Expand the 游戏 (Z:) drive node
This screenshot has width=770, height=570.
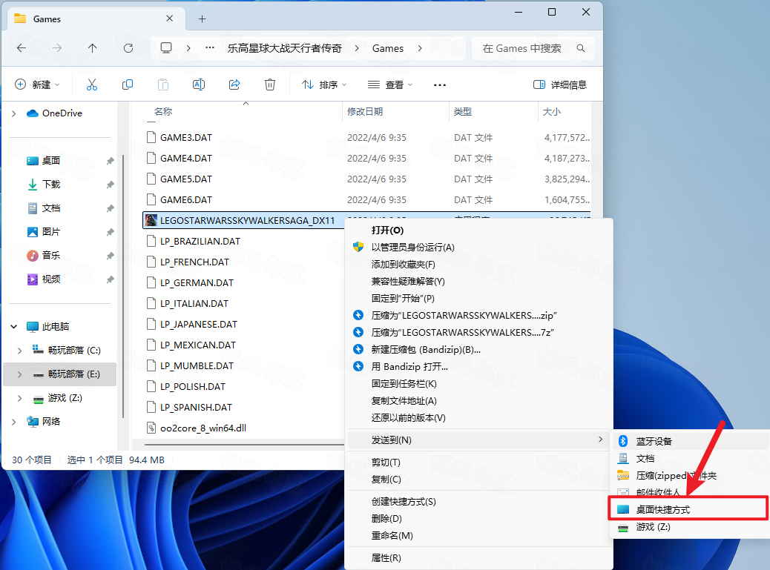pyautogui.click(x=19, y=398)
